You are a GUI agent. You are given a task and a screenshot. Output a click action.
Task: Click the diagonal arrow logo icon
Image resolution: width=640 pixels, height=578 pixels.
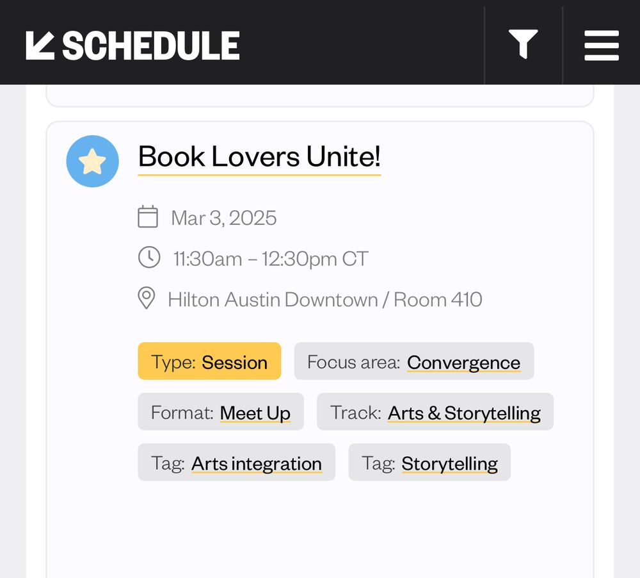tap(40, 45)
